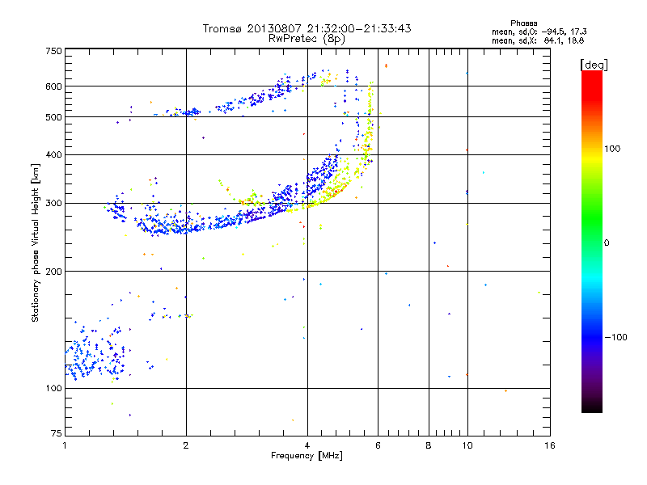Click the colorbar tick label "0"

[x=607, y=243]
